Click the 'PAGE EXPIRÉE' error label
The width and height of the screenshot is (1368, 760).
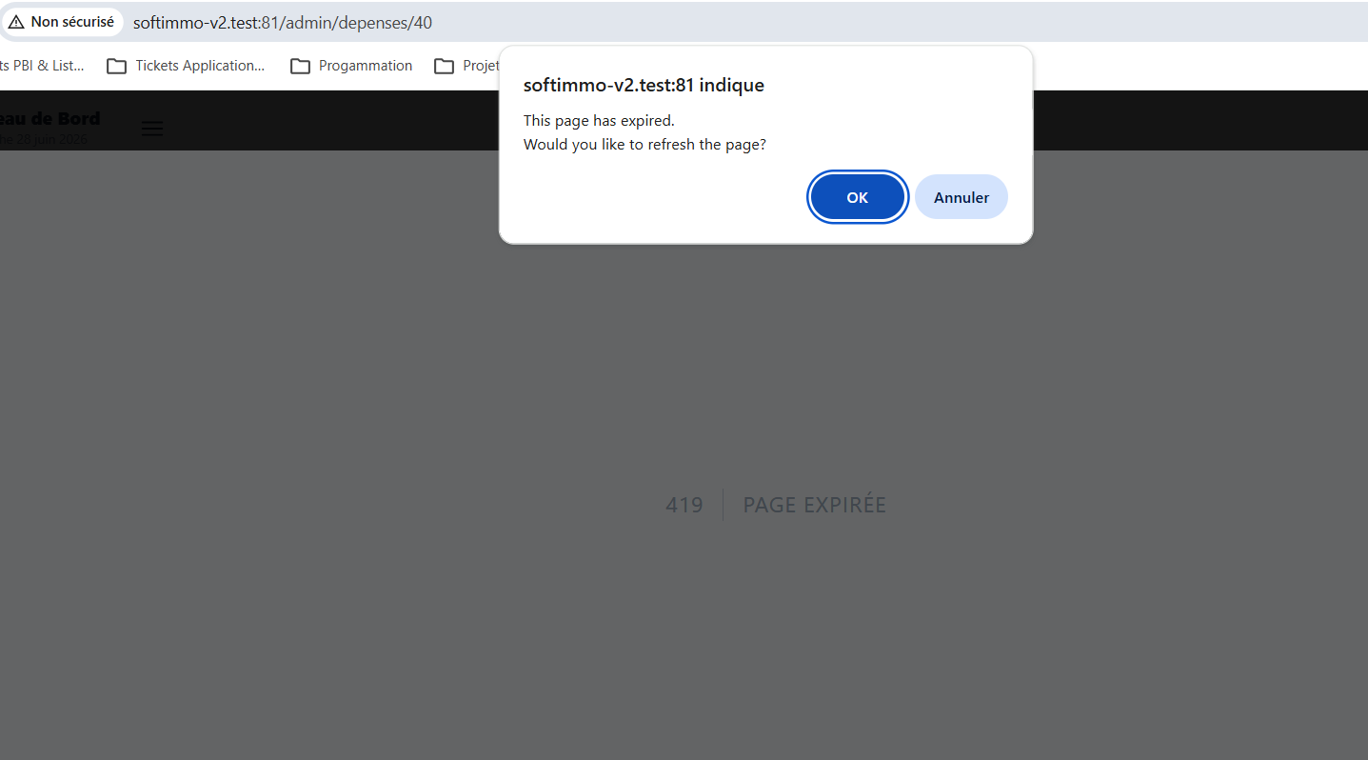814,505
